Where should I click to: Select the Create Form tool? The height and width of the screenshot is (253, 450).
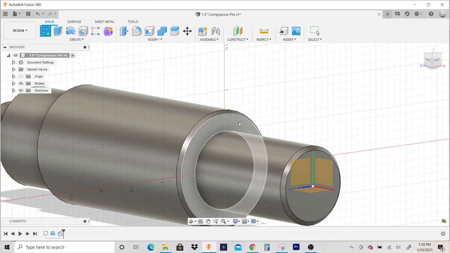click(108, 31)
